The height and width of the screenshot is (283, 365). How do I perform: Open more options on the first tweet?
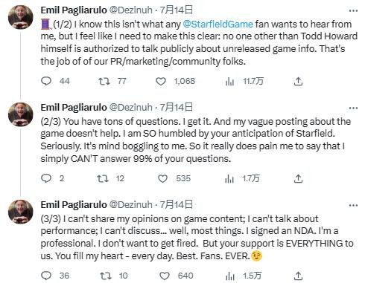(353, 10)
